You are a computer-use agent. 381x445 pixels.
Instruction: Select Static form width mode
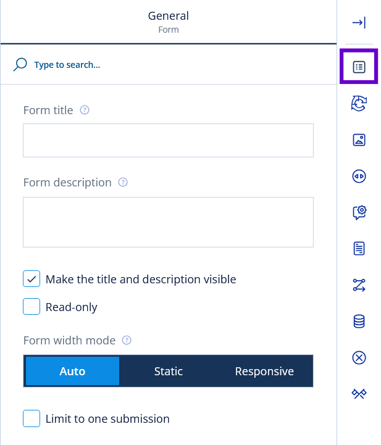[x=168, y=371]
